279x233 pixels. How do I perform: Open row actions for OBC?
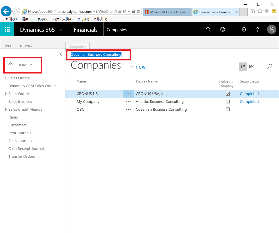pos(128,110)
